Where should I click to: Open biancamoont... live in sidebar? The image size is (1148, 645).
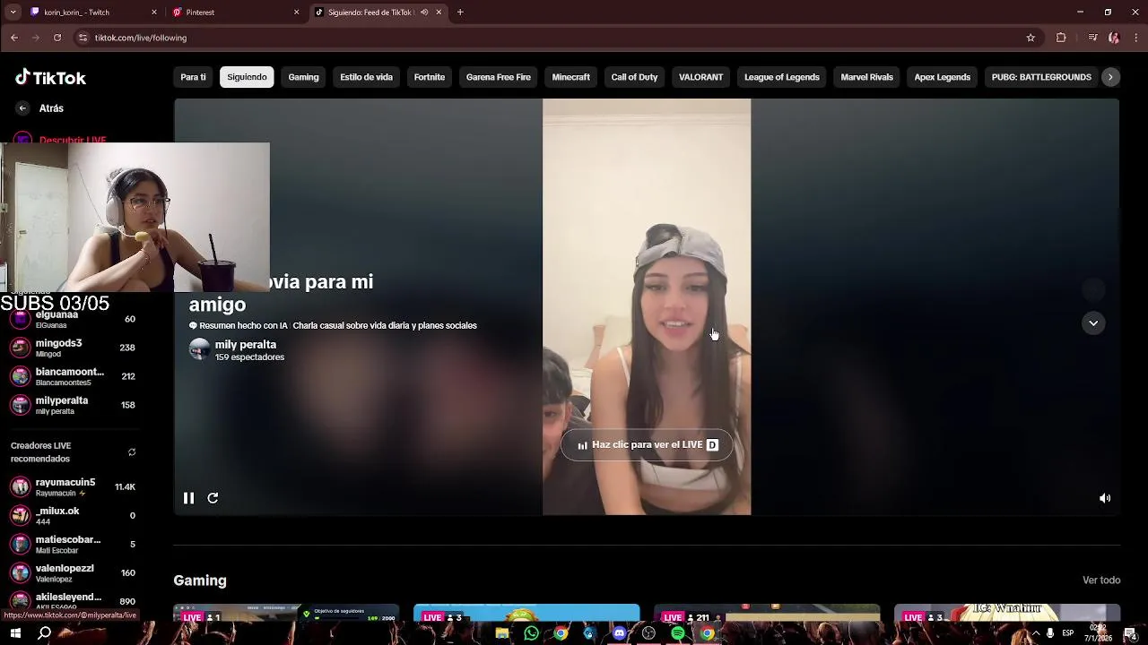[x=73, y=376]
